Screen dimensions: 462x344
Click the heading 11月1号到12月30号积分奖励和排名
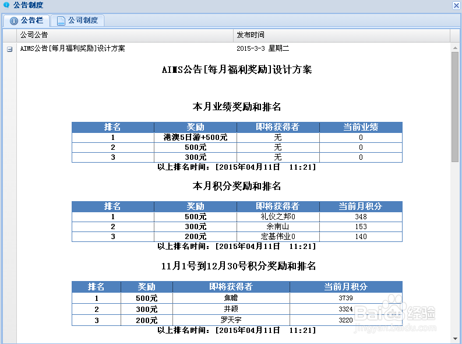238,266
